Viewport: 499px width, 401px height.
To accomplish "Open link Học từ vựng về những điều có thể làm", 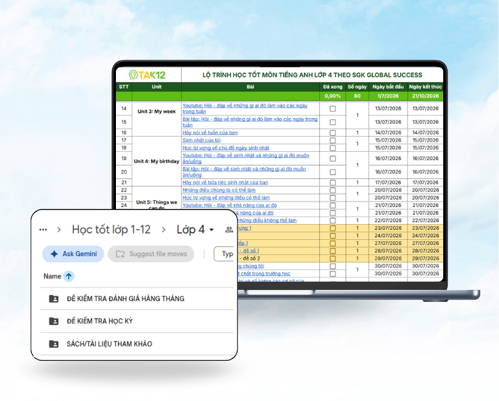I will coord(226,198).
